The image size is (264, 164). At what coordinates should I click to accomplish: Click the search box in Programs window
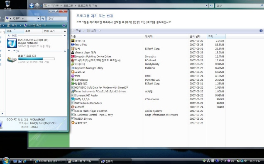pos(240,5)
